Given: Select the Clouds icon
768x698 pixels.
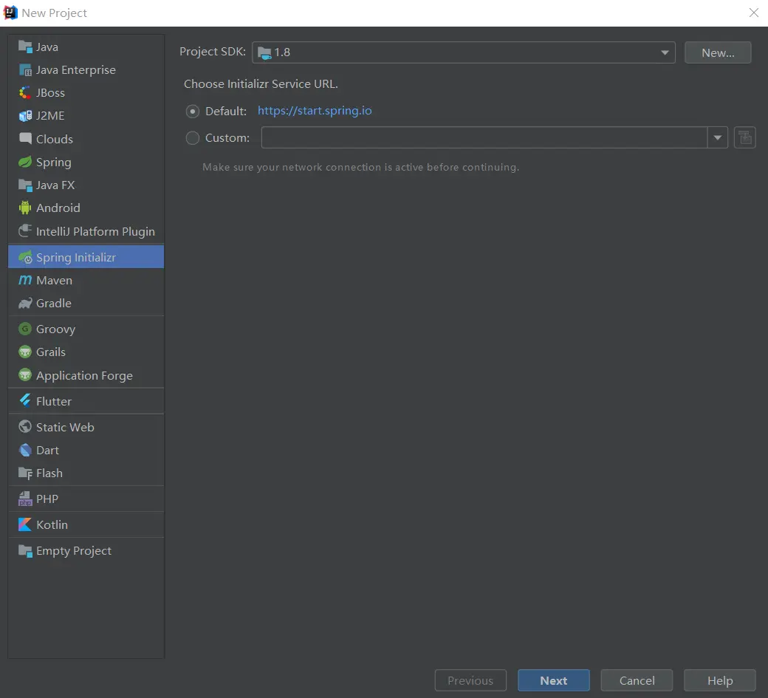Looking at the screenshot, I should click(x=25, y=139).
